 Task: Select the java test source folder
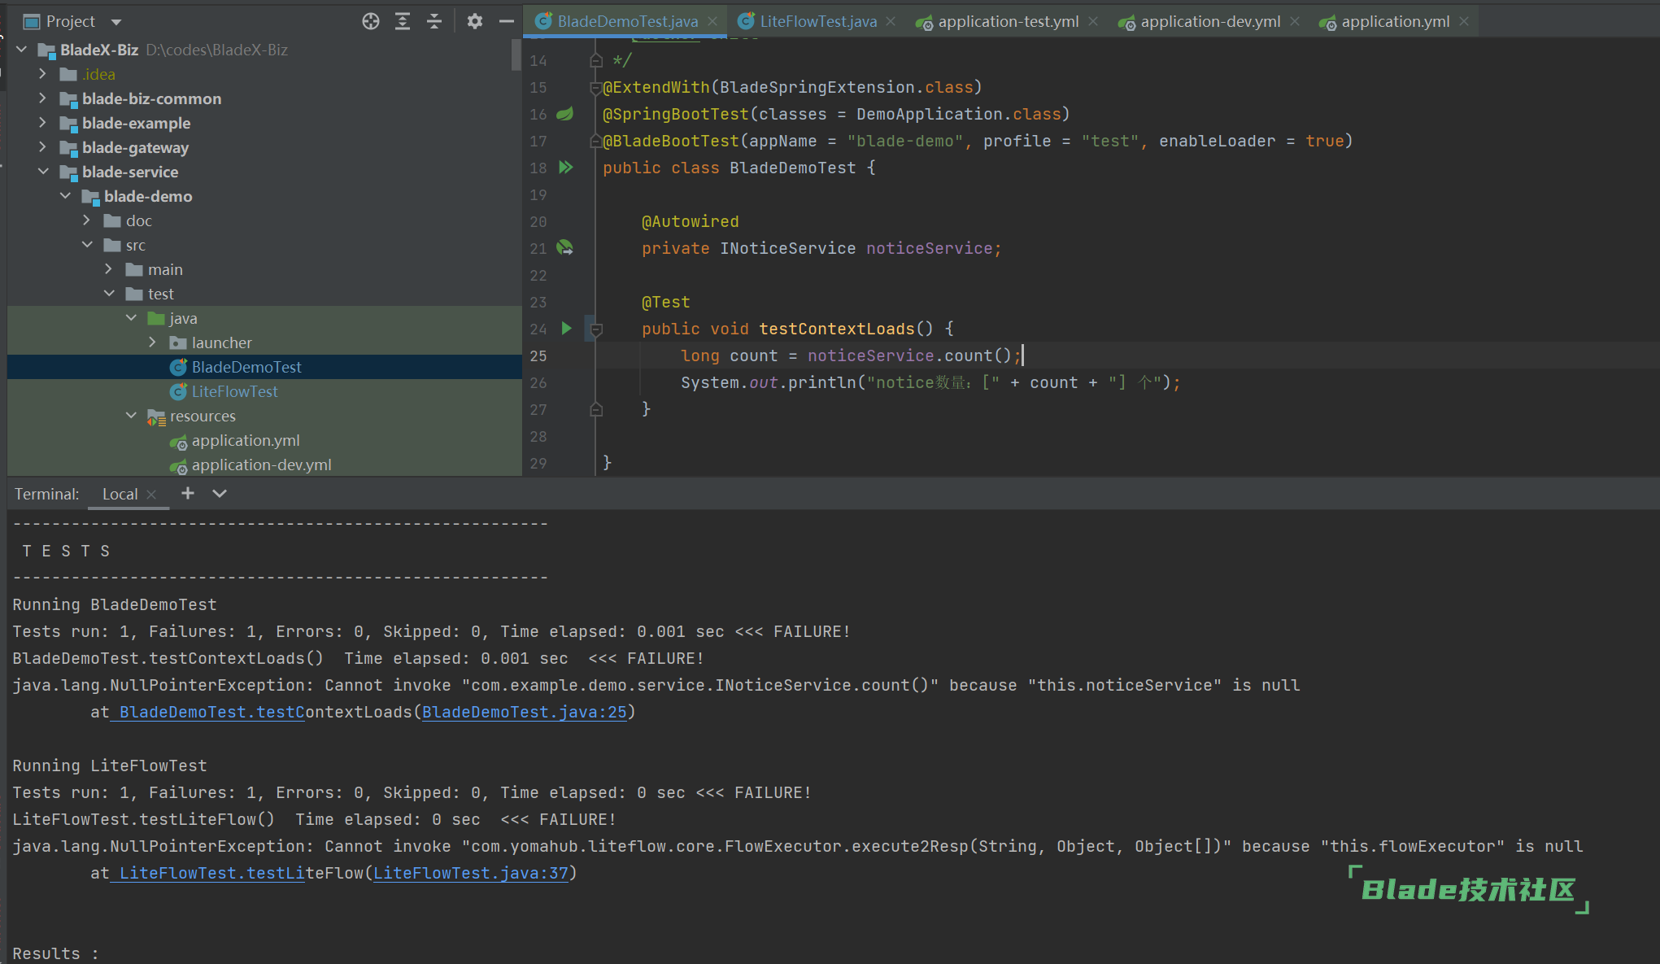coord(264,318)
